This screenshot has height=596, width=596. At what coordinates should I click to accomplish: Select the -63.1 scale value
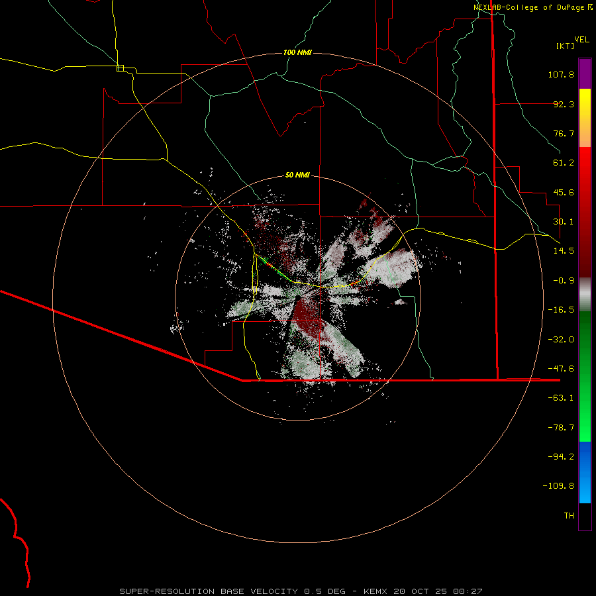[x=561, y=398]
